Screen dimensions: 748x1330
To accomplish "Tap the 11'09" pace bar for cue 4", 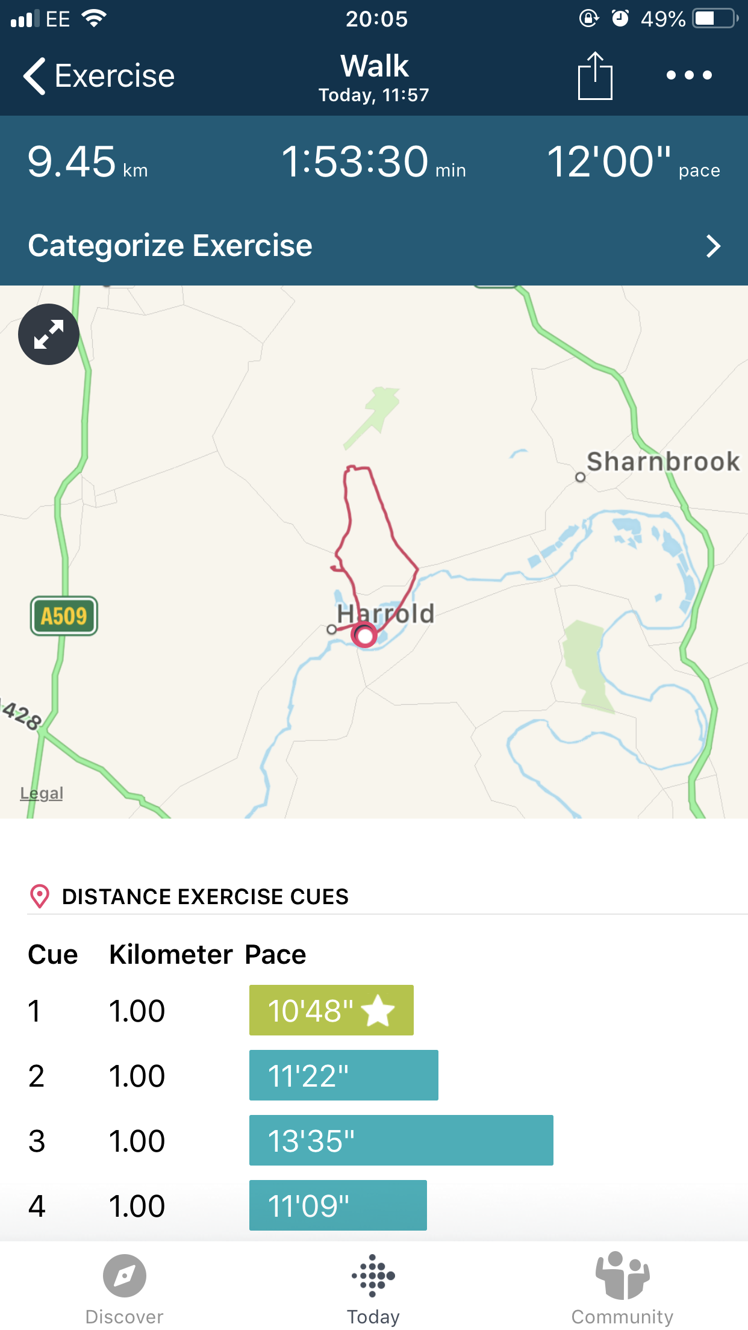I will [x=338, y=1206].
